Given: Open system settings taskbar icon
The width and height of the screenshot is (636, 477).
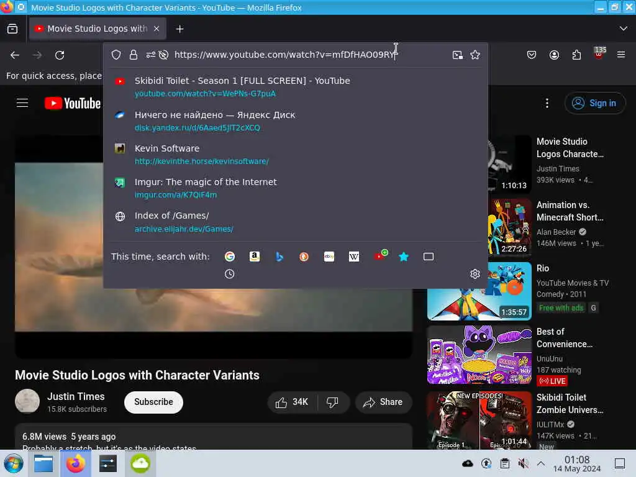Looking at the screenshot, I should [x=108, y=463].
